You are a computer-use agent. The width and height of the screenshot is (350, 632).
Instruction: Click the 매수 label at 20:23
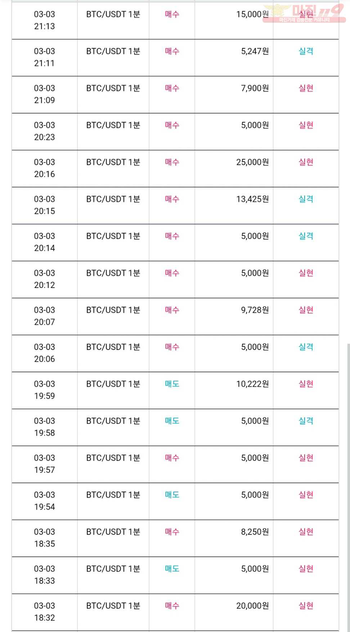point(172,125)
